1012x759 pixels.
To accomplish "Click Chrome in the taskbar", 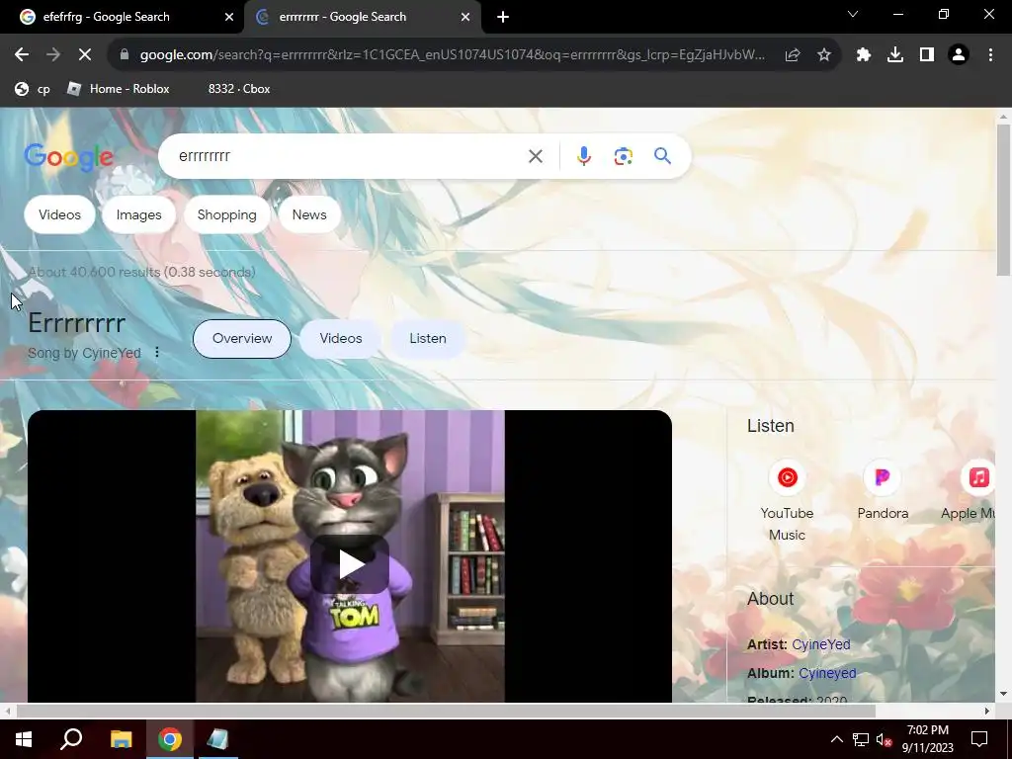I will coord(170,739).
